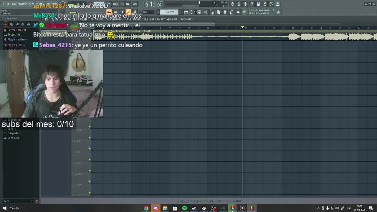The image size is (377, 212).
Task: Click the arrow left of Pattern 1
Action: [x=158, y=12]
